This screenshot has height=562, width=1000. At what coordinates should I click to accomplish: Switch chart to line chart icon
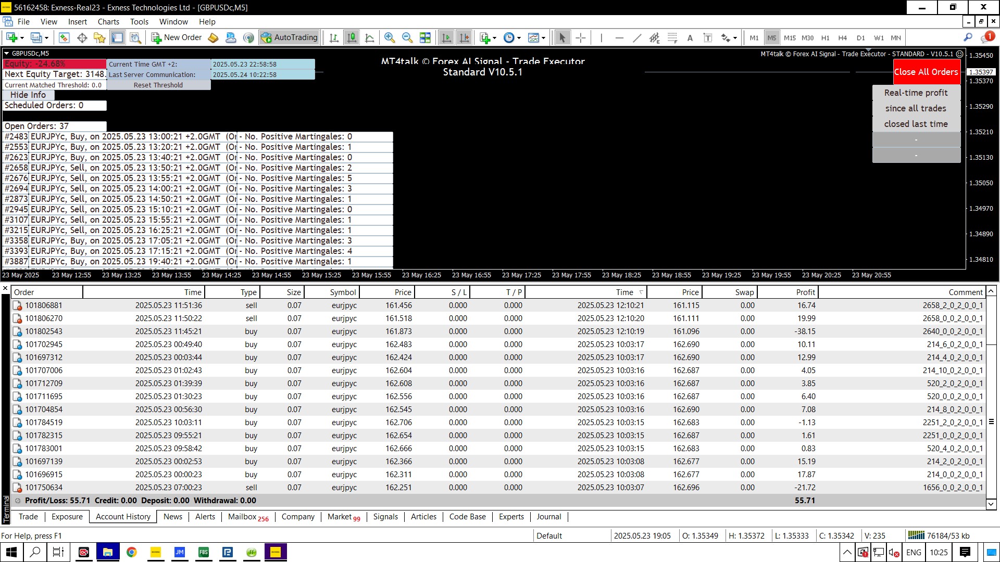point(370,37)
